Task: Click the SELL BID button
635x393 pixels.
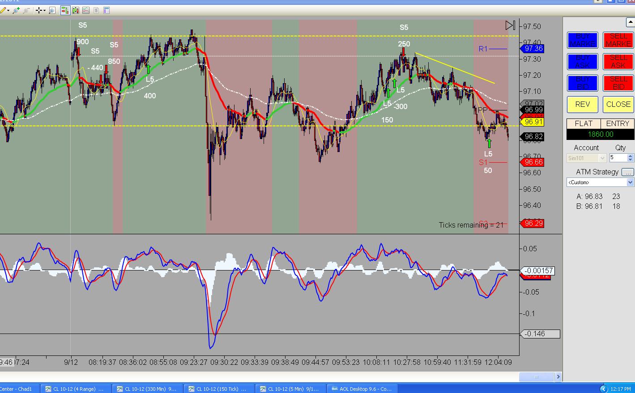Action: 618,83
